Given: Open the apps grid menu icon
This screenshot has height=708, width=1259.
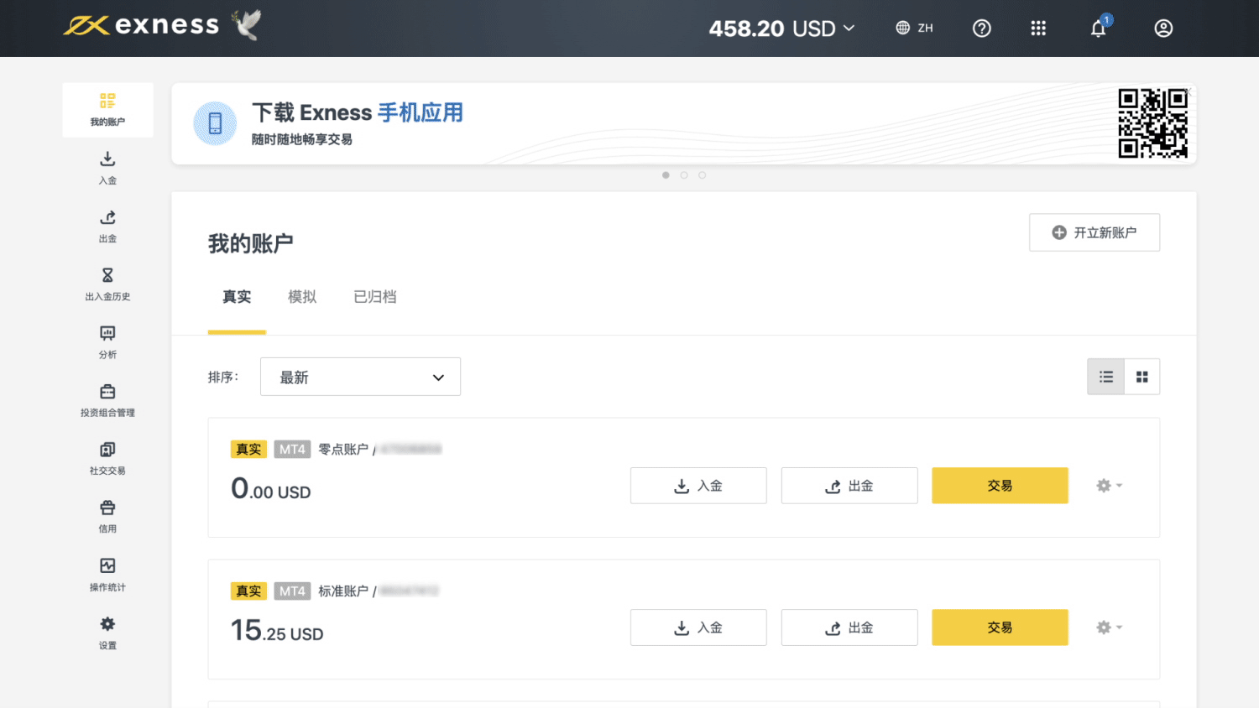Looking at the screenshot, I should tap(1038, 29).
